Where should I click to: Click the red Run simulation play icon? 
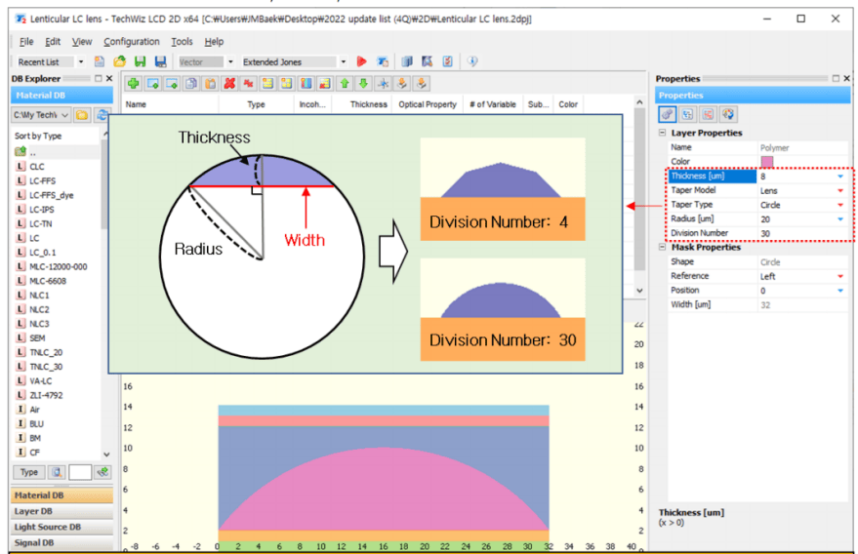coord(361,61)
